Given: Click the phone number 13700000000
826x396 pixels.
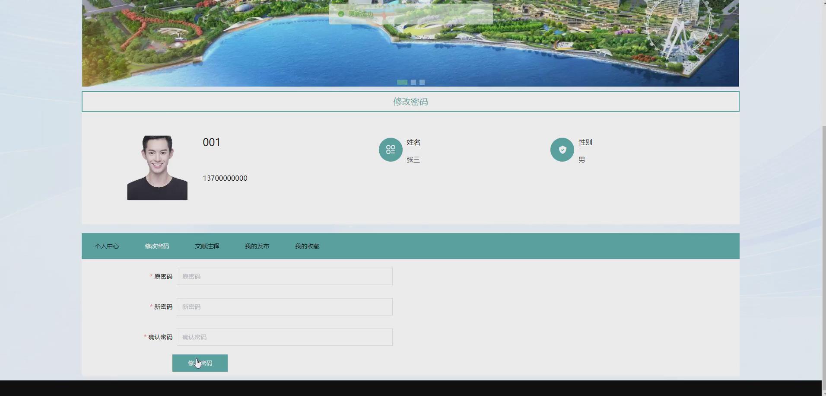Looking at the screenshot, I should click(225, 178).
